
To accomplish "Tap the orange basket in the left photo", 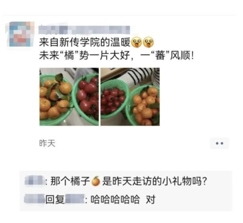I will [x=55, y=99].
